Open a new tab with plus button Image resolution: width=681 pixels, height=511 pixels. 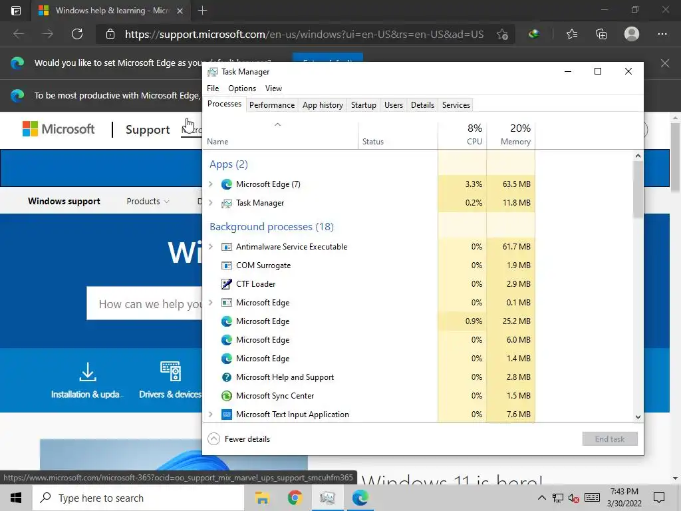pyautogui.click(x=202, y=11)
